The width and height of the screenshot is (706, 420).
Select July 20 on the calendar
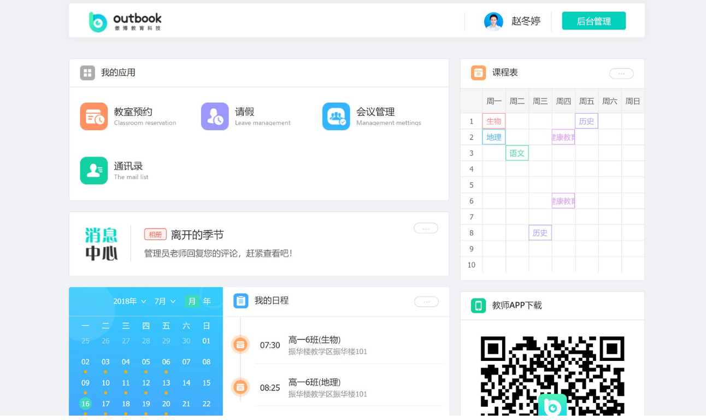pos(166,404)
